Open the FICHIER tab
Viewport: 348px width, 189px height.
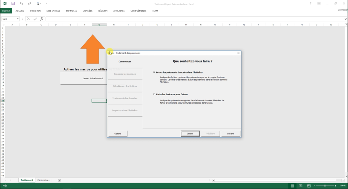point(6,11)
